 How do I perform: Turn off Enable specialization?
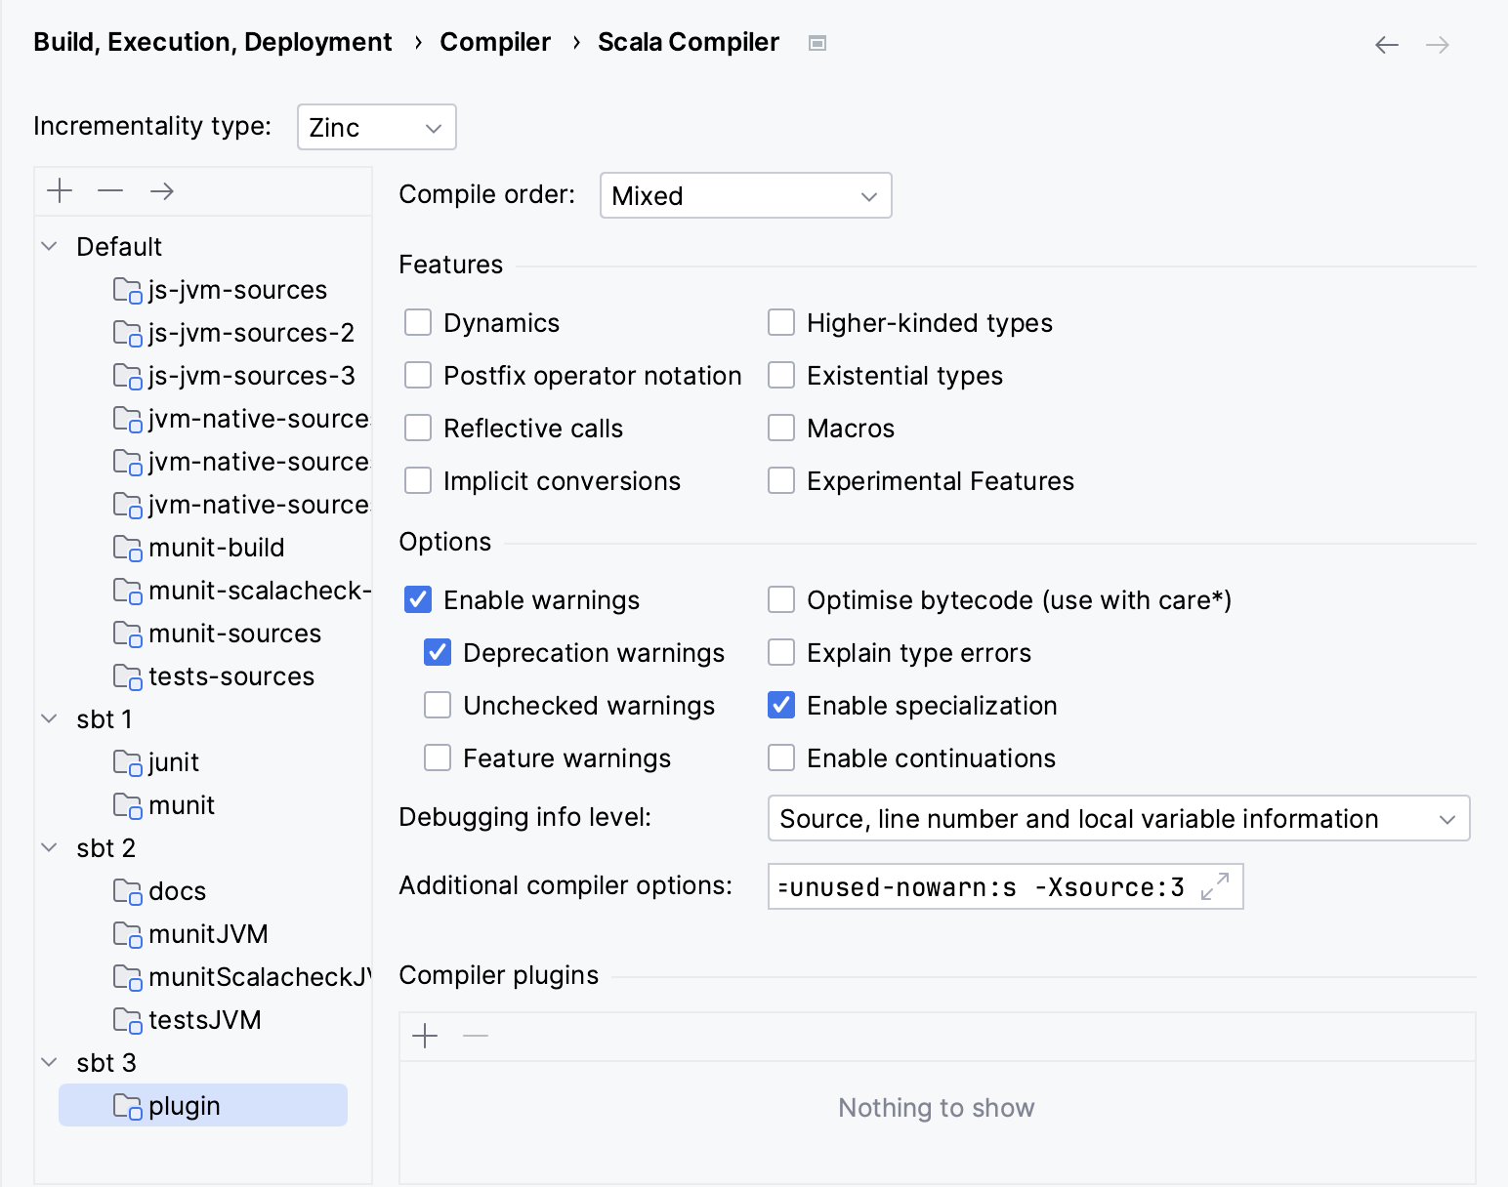780,705
